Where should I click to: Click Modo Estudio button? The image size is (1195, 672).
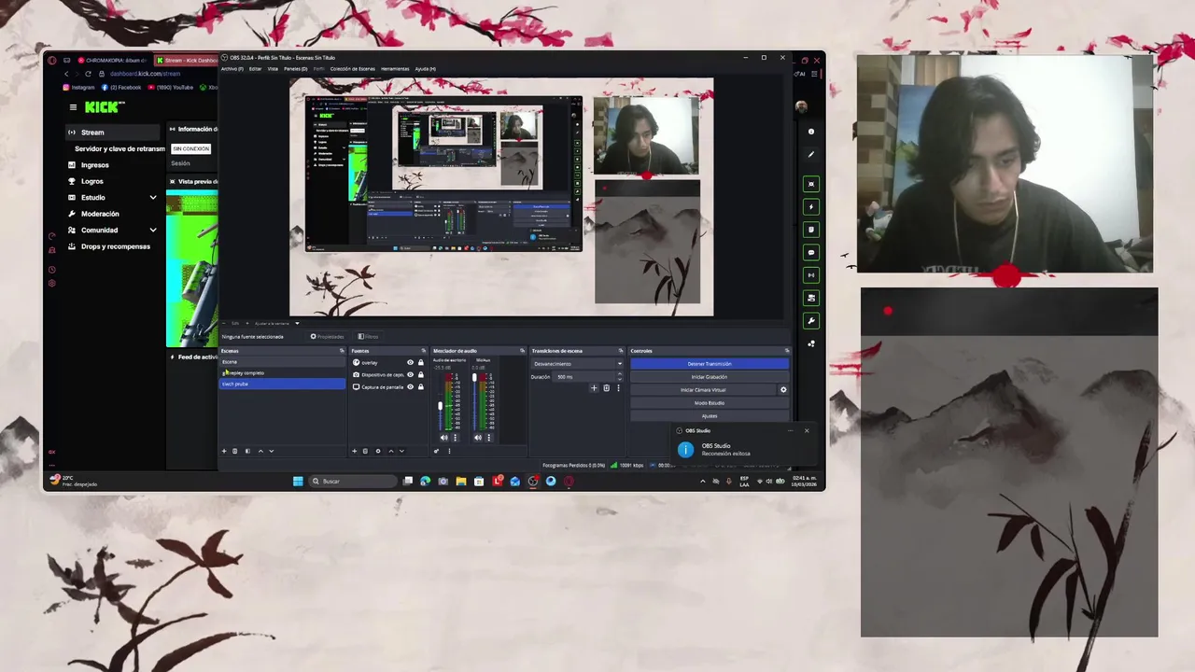pos(710,403)
